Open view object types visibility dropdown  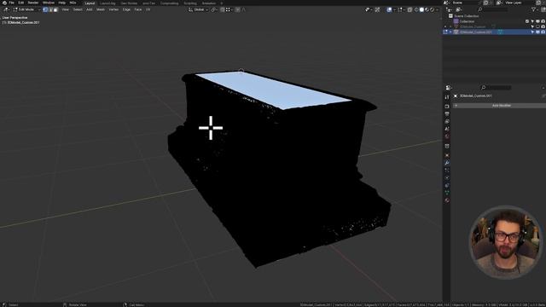point(368,9)
